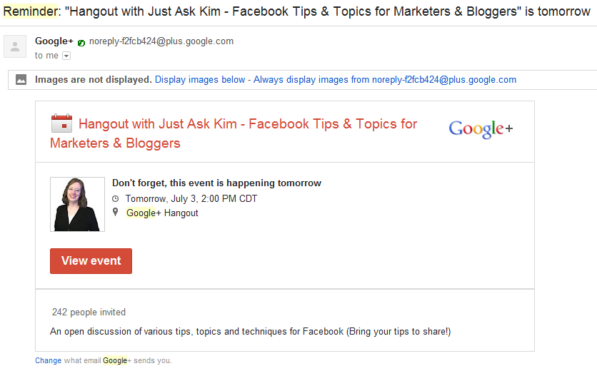Click the location pin icon
This screenshot has width=597, height=371.
coord(116,213)
